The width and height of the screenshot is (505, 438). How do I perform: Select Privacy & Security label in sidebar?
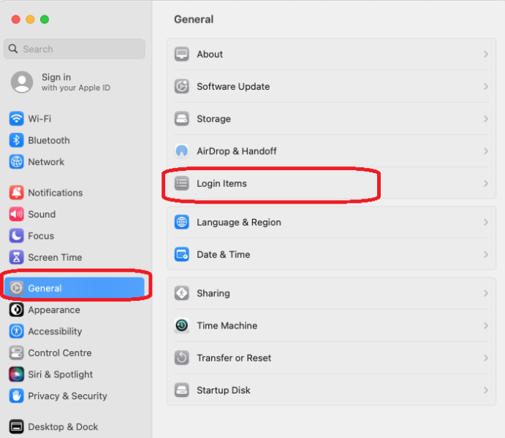(68, 396)
